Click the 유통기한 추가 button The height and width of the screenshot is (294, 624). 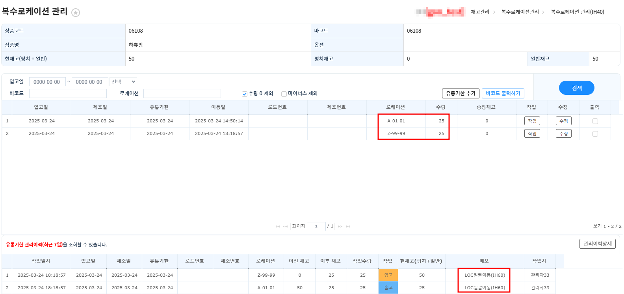[x=461, y=93]
